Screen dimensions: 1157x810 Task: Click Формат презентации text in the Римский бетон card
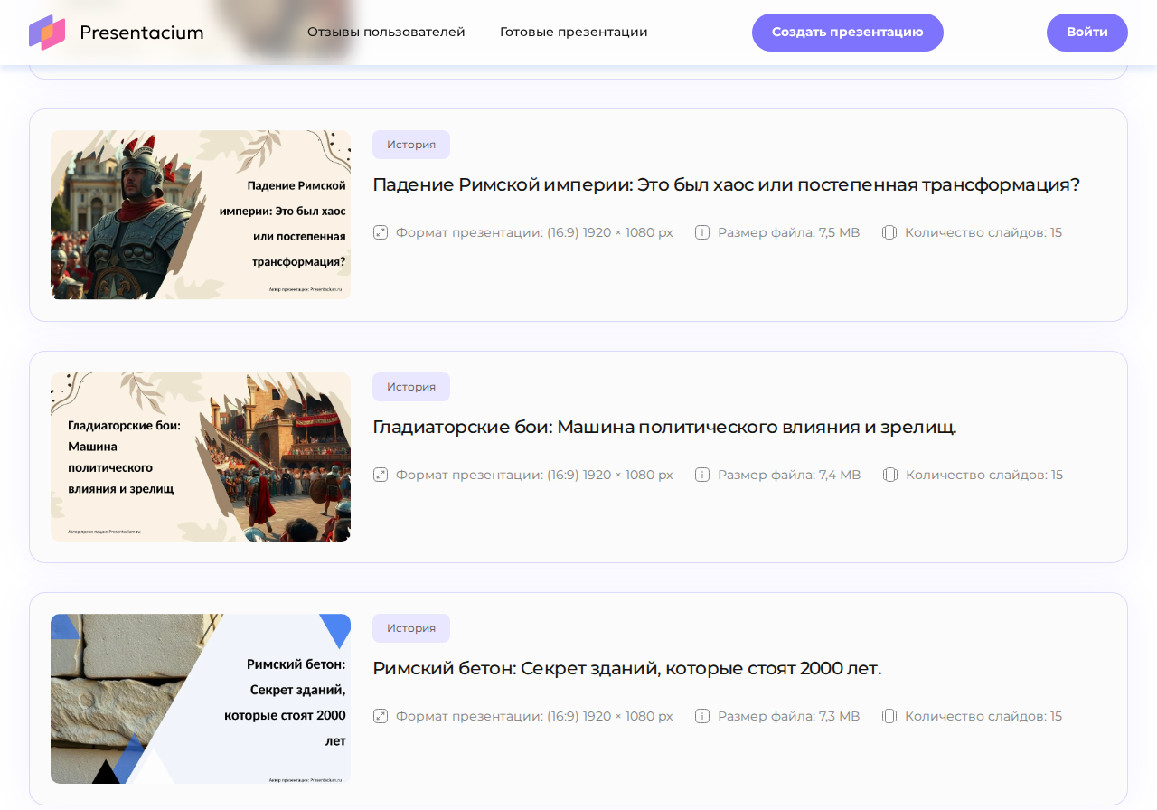[x=534, y=716]
